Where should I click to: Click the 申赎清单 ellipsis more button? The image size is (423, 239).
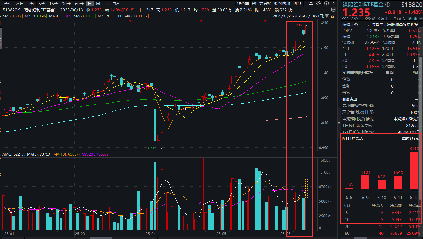click(416, 99)
